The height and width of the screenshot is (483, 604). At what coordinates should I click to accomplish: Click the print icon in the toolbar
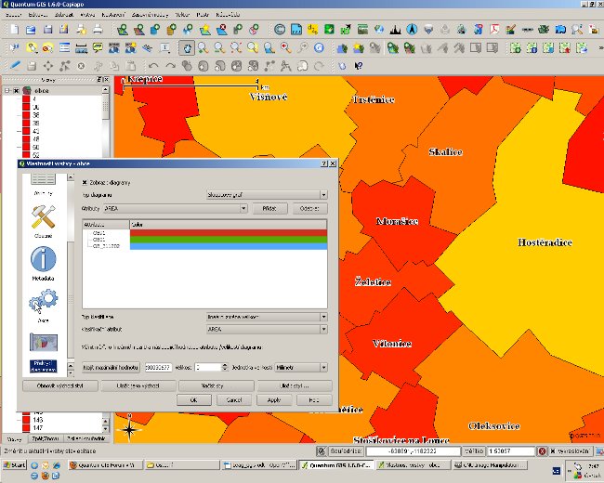(x=98, y=30)
